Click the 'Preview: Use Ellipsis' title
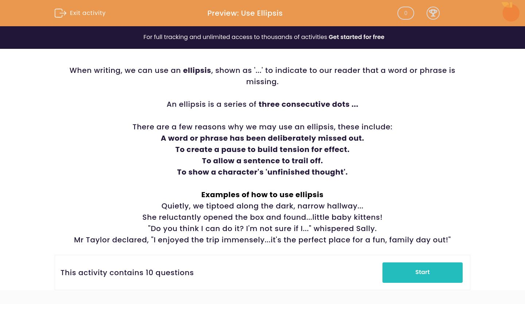 coord(245,13)
